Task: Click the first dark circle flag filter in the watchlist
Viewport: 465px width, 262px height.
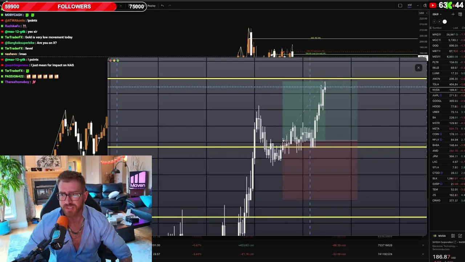Action: tap(434, 21)
